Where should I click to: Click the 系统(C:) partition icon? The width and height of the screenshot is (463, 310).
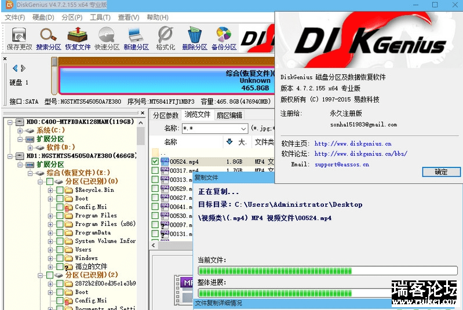[x=30, y=130]
